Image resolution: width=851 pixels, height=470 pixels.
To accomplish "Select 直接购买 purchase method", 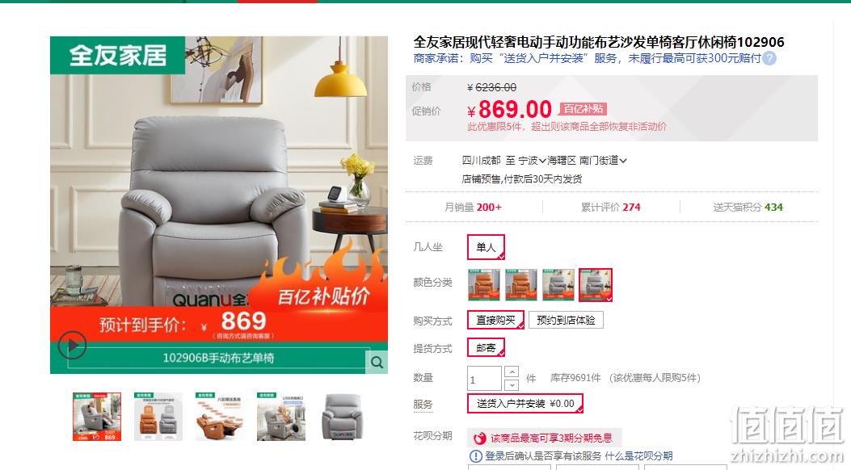I will tap(495, 321).
